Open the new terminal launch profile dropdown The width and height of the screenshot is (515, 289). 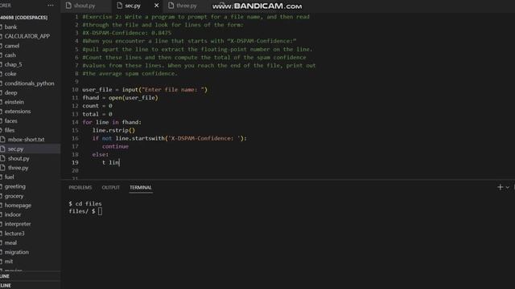point(508,187)
